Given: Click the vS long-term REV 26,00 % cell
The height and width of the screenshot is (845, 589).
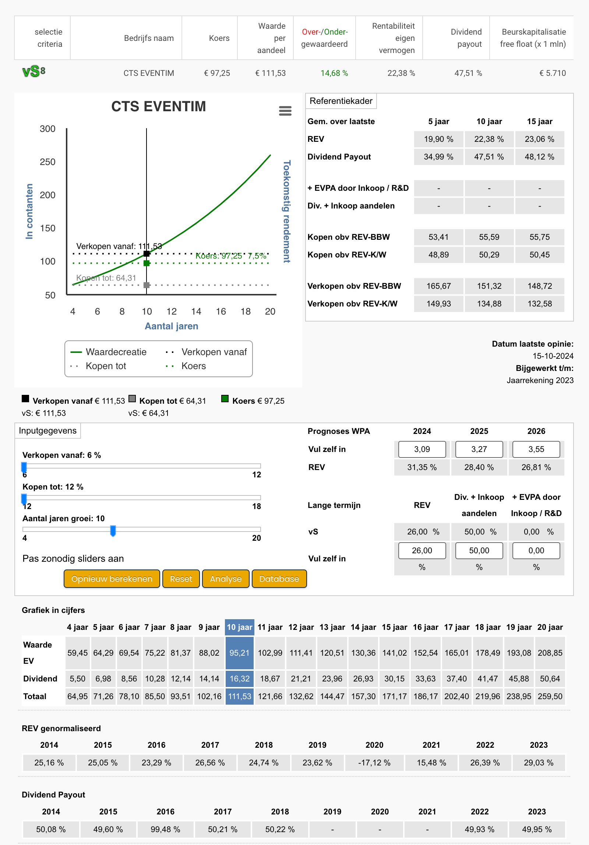Looking at the screenshot, I should tap(422, 532).
